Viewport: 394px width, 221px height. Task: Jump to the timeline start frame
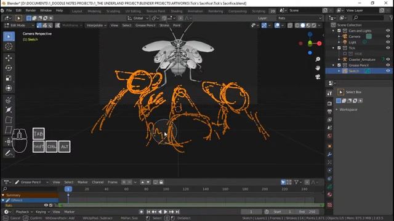pos(148,212)
